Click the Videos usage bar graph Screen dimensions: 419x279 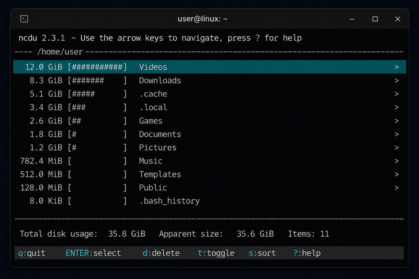tap(97, 67)
